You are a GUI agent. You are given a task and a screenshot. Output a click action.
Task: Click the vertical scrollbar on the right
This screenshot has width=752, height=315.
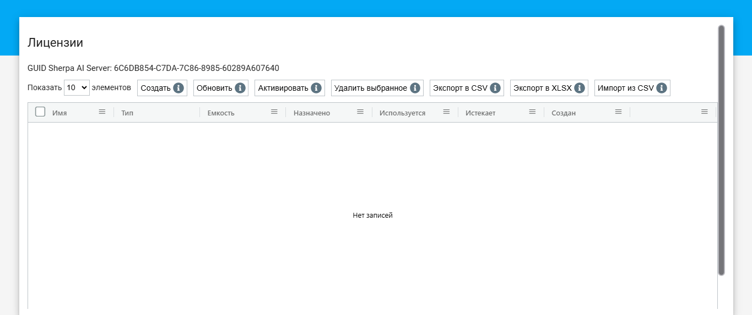point(721,148)
